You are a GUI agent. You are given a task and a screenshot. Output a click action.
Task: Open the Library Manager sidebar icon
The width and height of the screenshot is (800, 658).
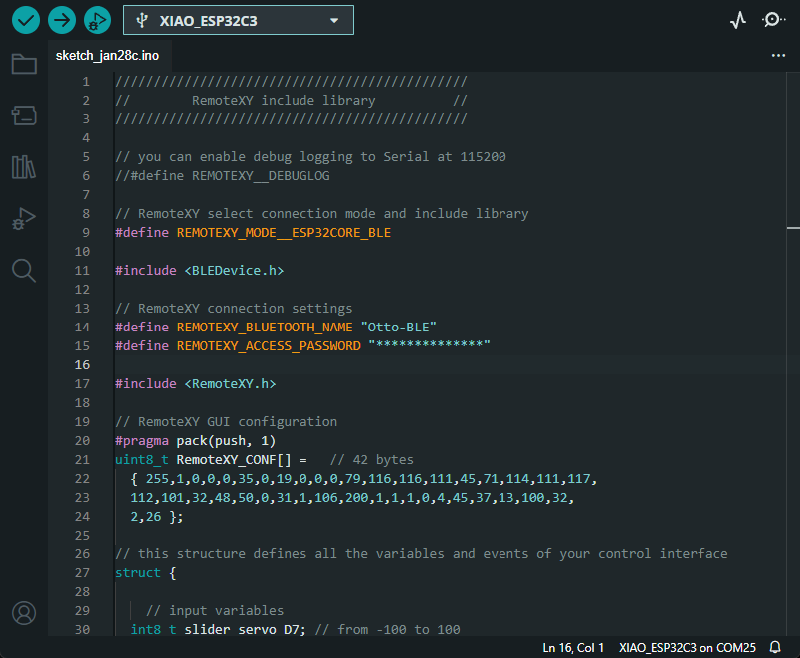24,167
